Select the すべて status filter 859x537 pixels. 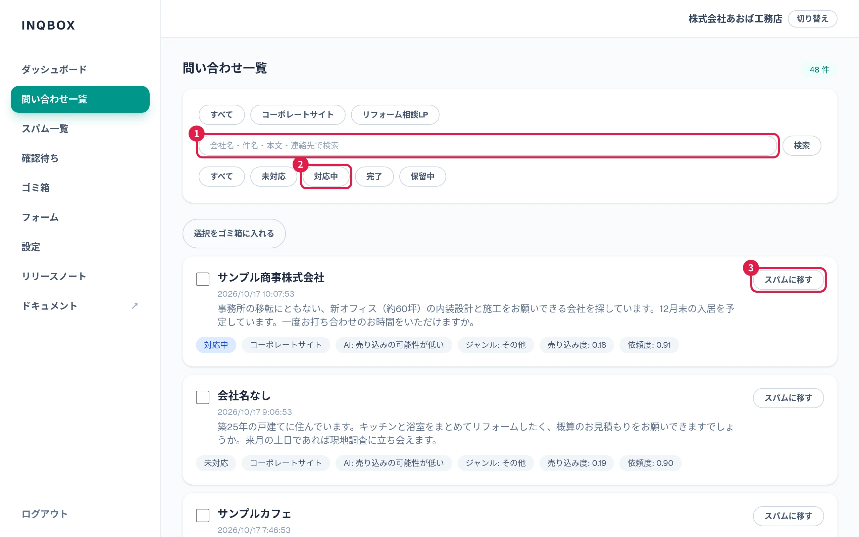(x=221, y=177)
